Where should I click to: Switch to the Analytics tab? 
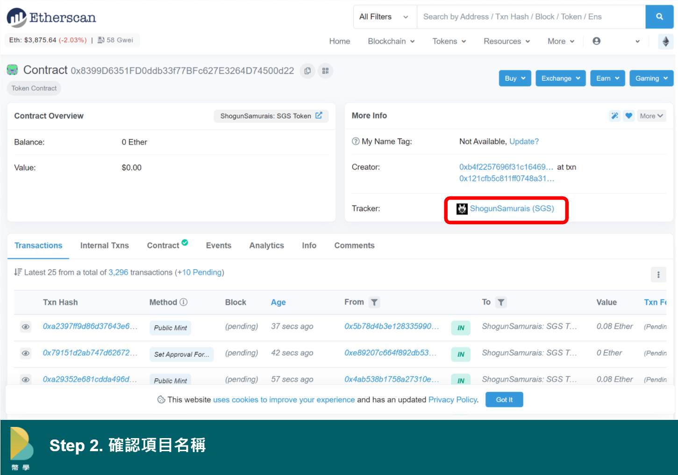[267, 246]
